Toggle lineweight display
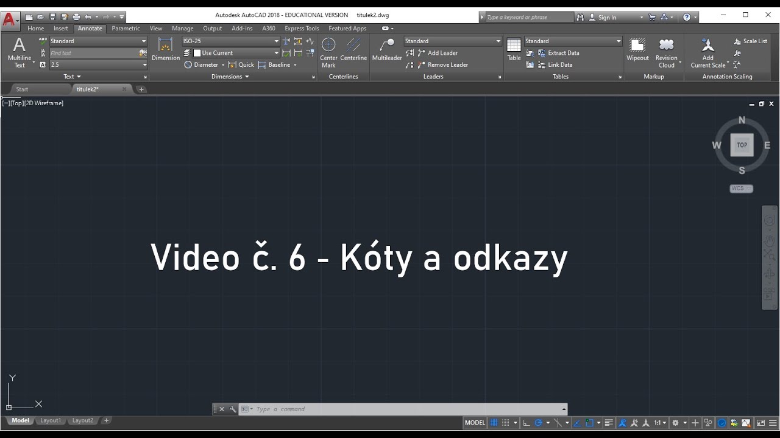The height and width of the screenshot is (438, 780). [x=609, y=423]
